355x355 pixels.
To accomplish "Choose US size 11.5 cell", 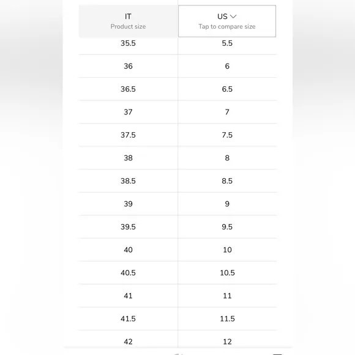I will [227, 319].
